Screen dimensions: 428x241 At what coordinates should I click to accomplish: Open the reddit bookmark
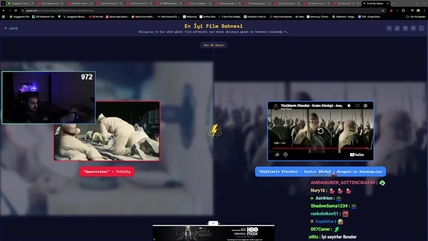(x=142, y=16)
